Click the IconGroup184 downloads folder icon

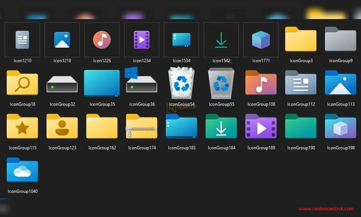(x=221, y=126)
